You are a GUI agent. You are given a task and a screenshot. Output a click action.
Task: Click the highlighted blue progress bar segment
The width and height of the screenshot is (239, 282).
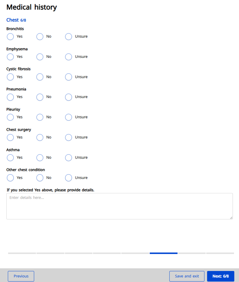click(x=164, y=253)
